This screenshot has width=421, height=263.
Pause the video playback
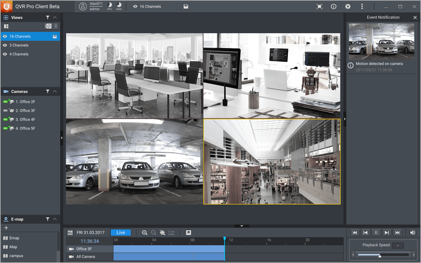(376, 232)
